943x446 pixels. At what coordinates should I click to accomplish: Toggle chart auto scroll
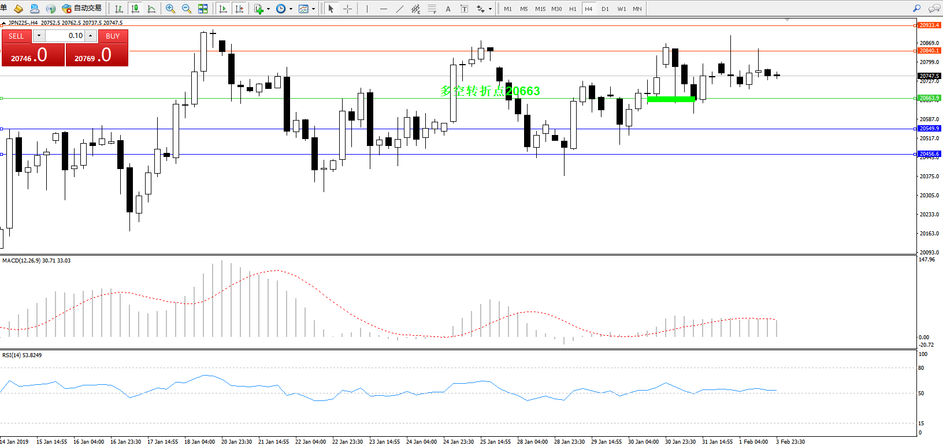(223, 9)
